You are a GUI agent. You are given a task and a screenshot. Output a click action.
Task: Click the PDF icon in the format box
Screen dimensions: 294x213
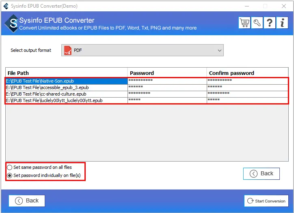coord(68,50)
